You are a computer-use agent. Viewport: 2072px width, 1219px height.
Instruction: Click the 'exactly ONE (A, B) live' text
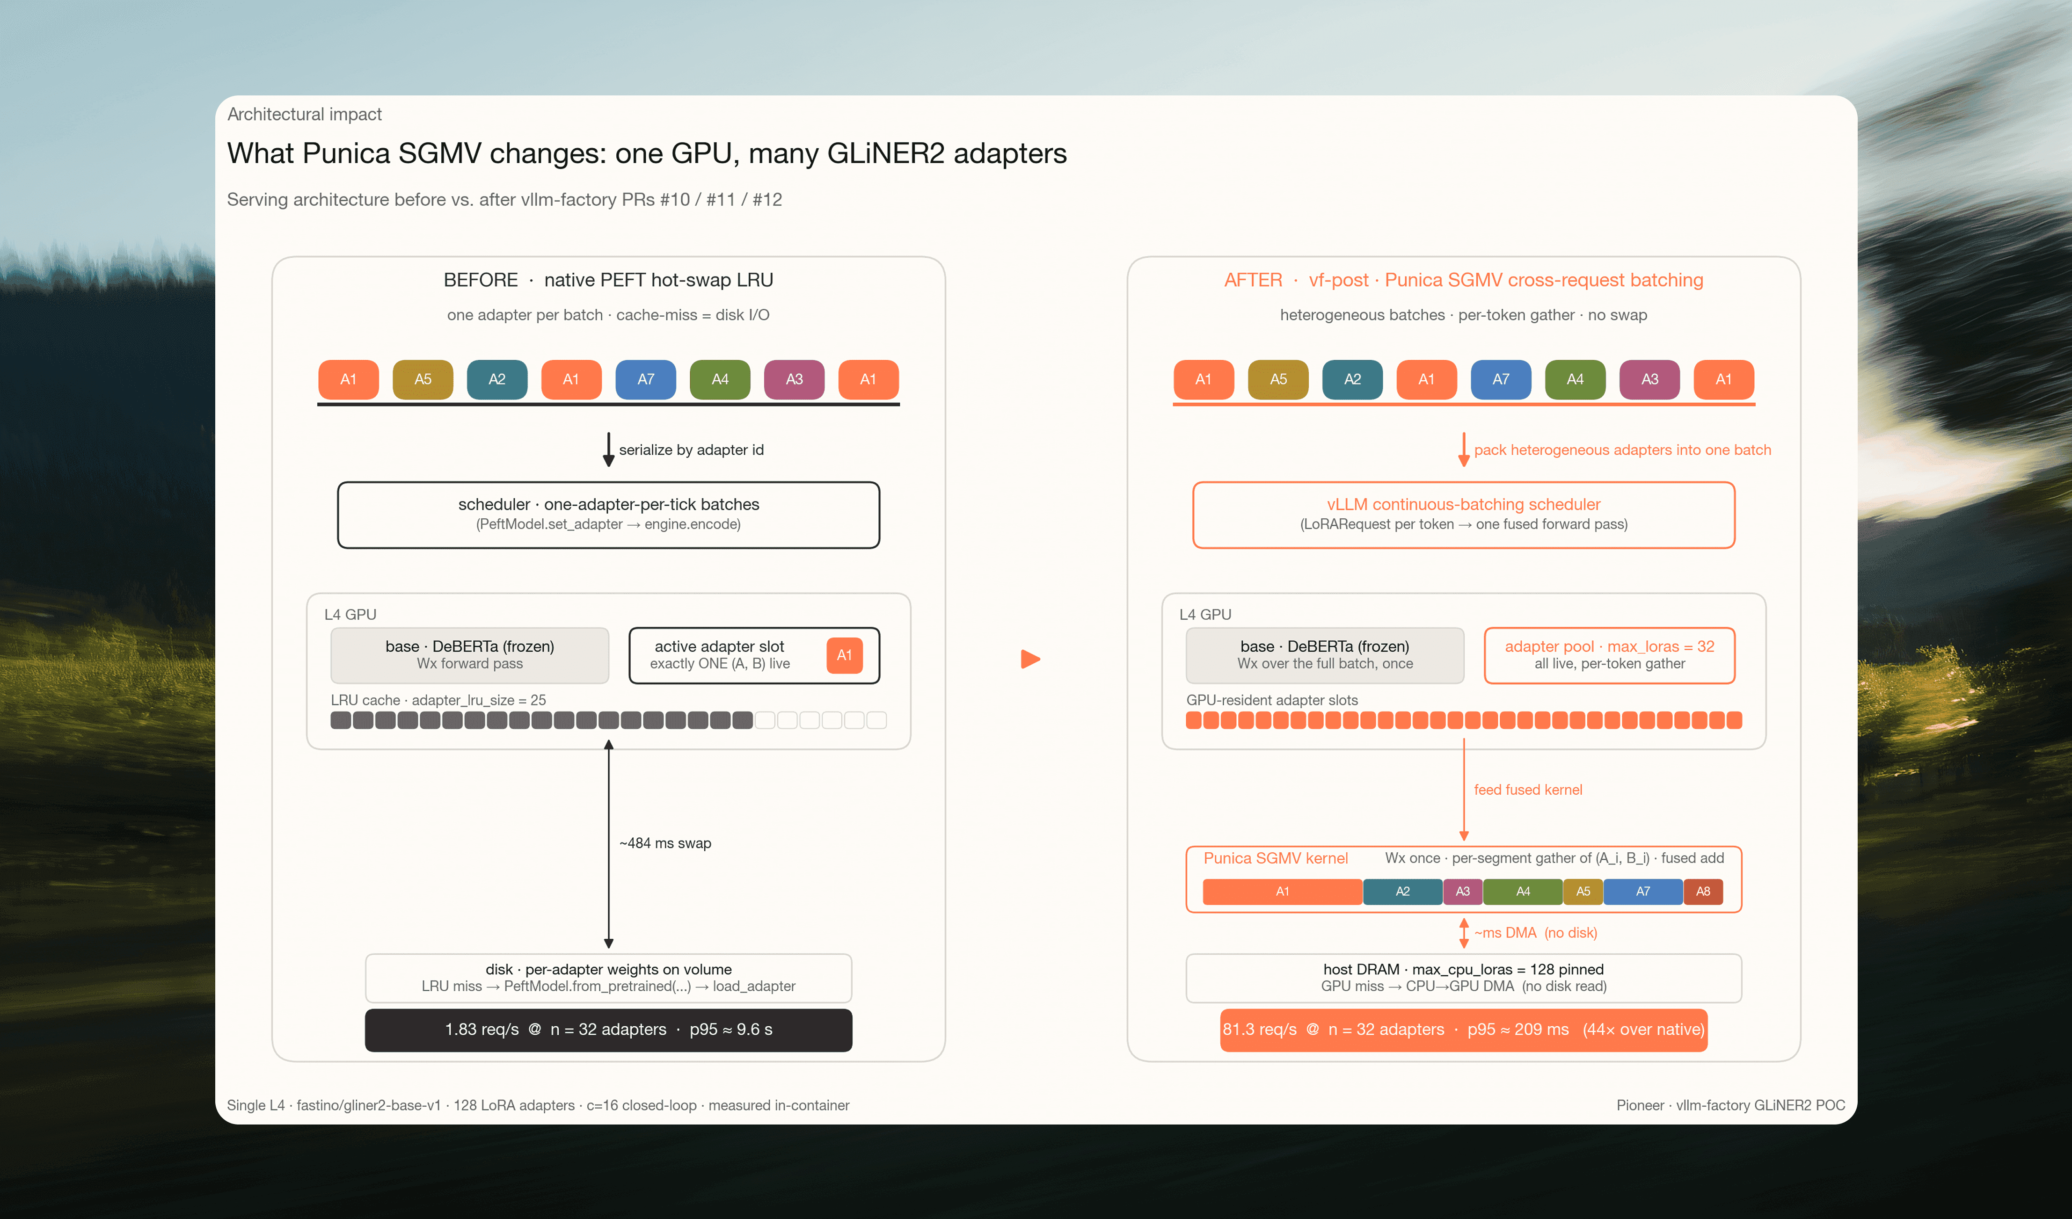pyautogui.click(x=720, y=664)
